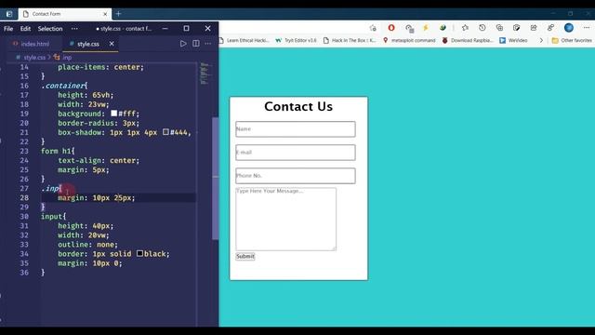The image size is (595, 335).
Task: Open metasploit command bookmark
Action: tap(409, 40)
